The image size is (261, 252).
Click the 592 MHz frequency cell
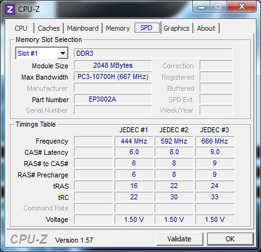(174, 141)
